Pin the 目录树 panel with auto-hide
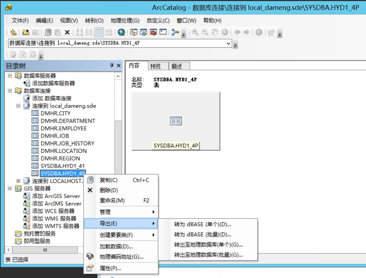366x278 pixels. [x=112, y=66]
